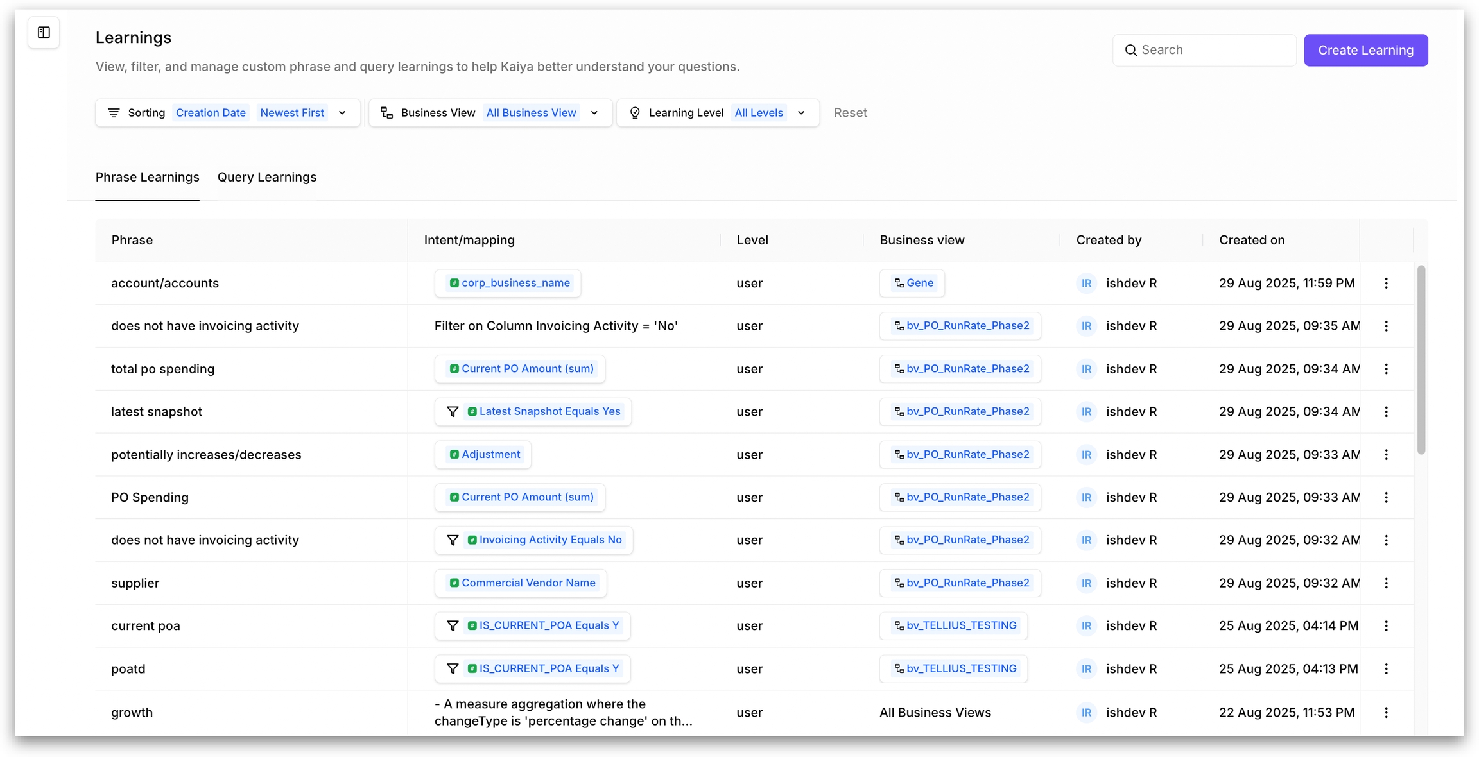Switch to the Query Learnings tab
The width and height of the screenshot is (1479, 757).
tap(266, 177)
